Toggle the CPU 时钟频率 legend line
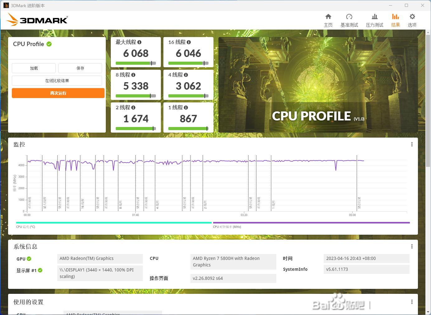 (311, 223)
